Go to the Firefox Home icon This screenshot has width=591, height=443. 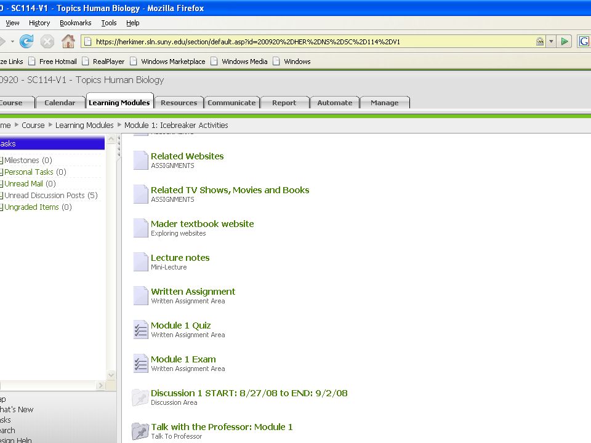pos(68,41)
